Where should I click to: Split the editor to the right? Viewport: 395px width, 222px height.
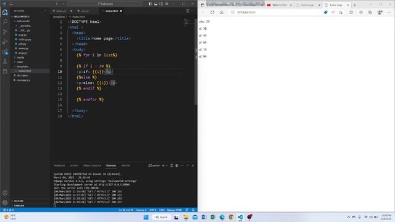(x=188, y=11)
